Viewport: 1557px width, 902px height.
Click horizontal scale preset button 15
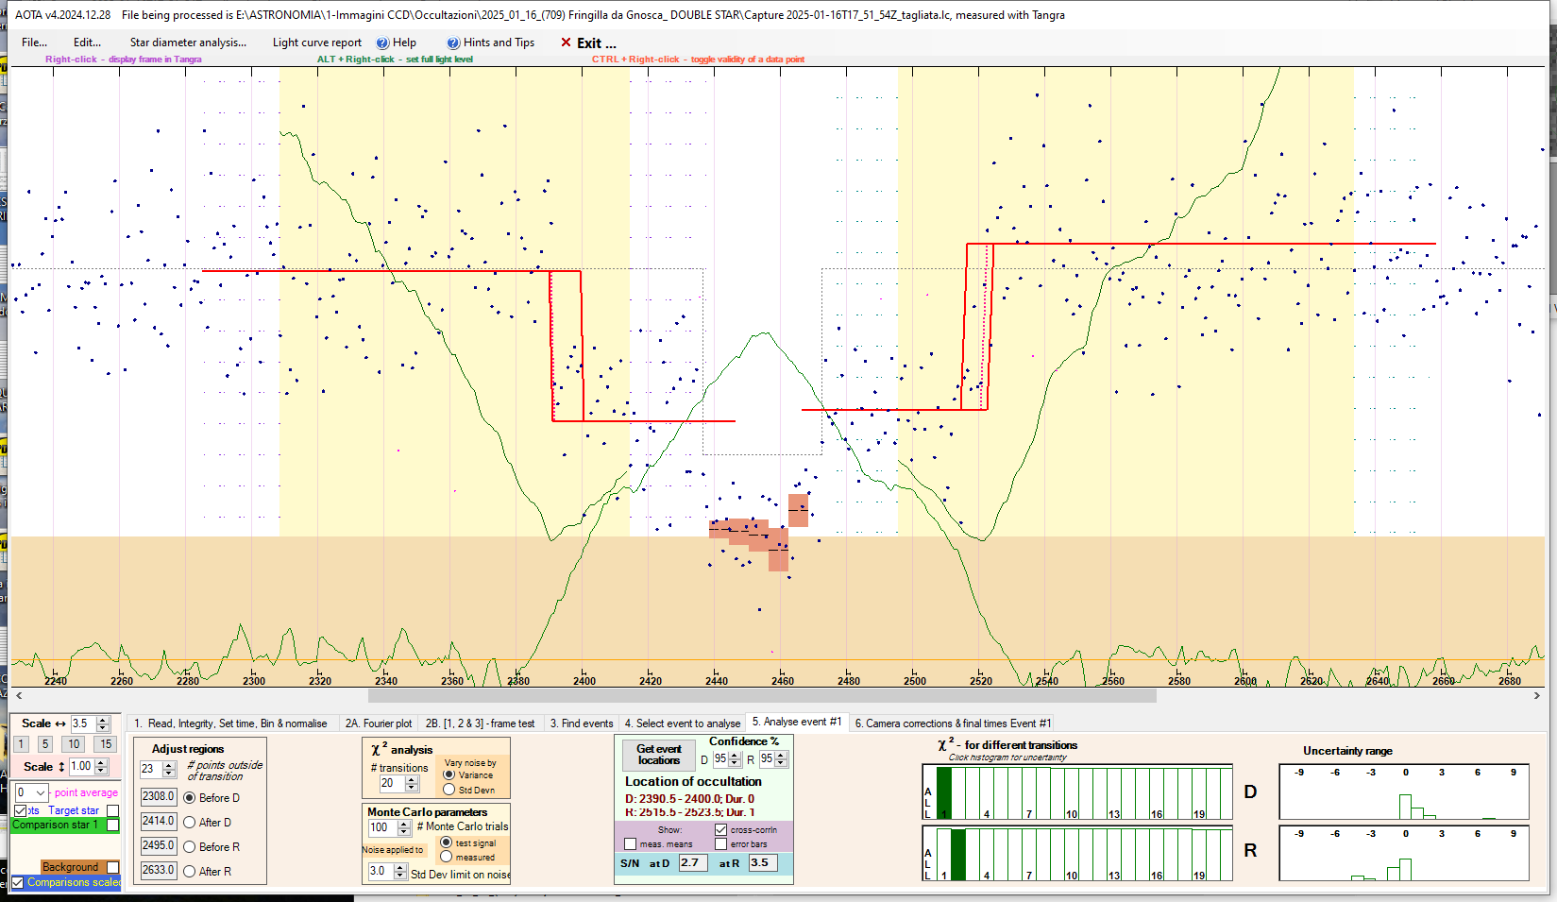tap(106, 744)
